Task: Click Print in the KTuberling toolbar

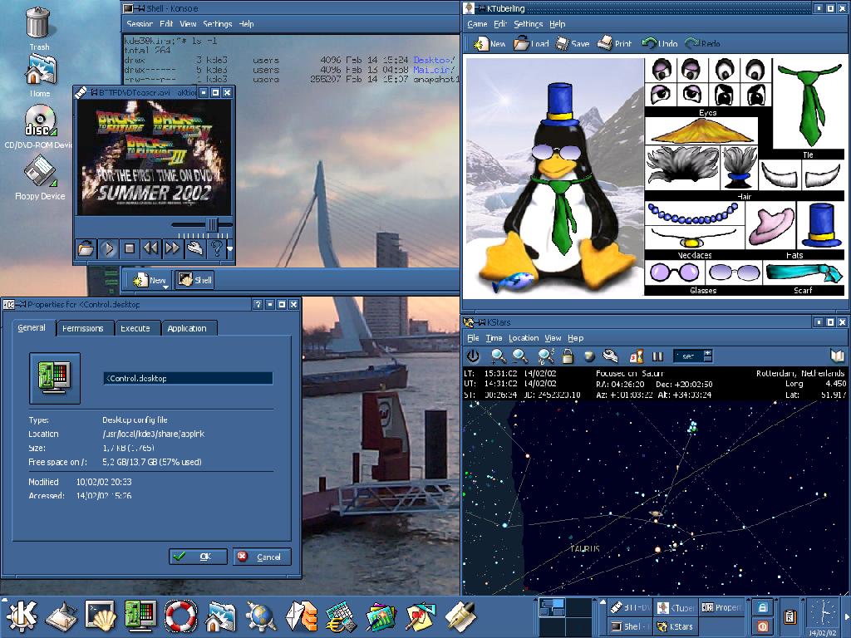Action: (x=614, y=43)
